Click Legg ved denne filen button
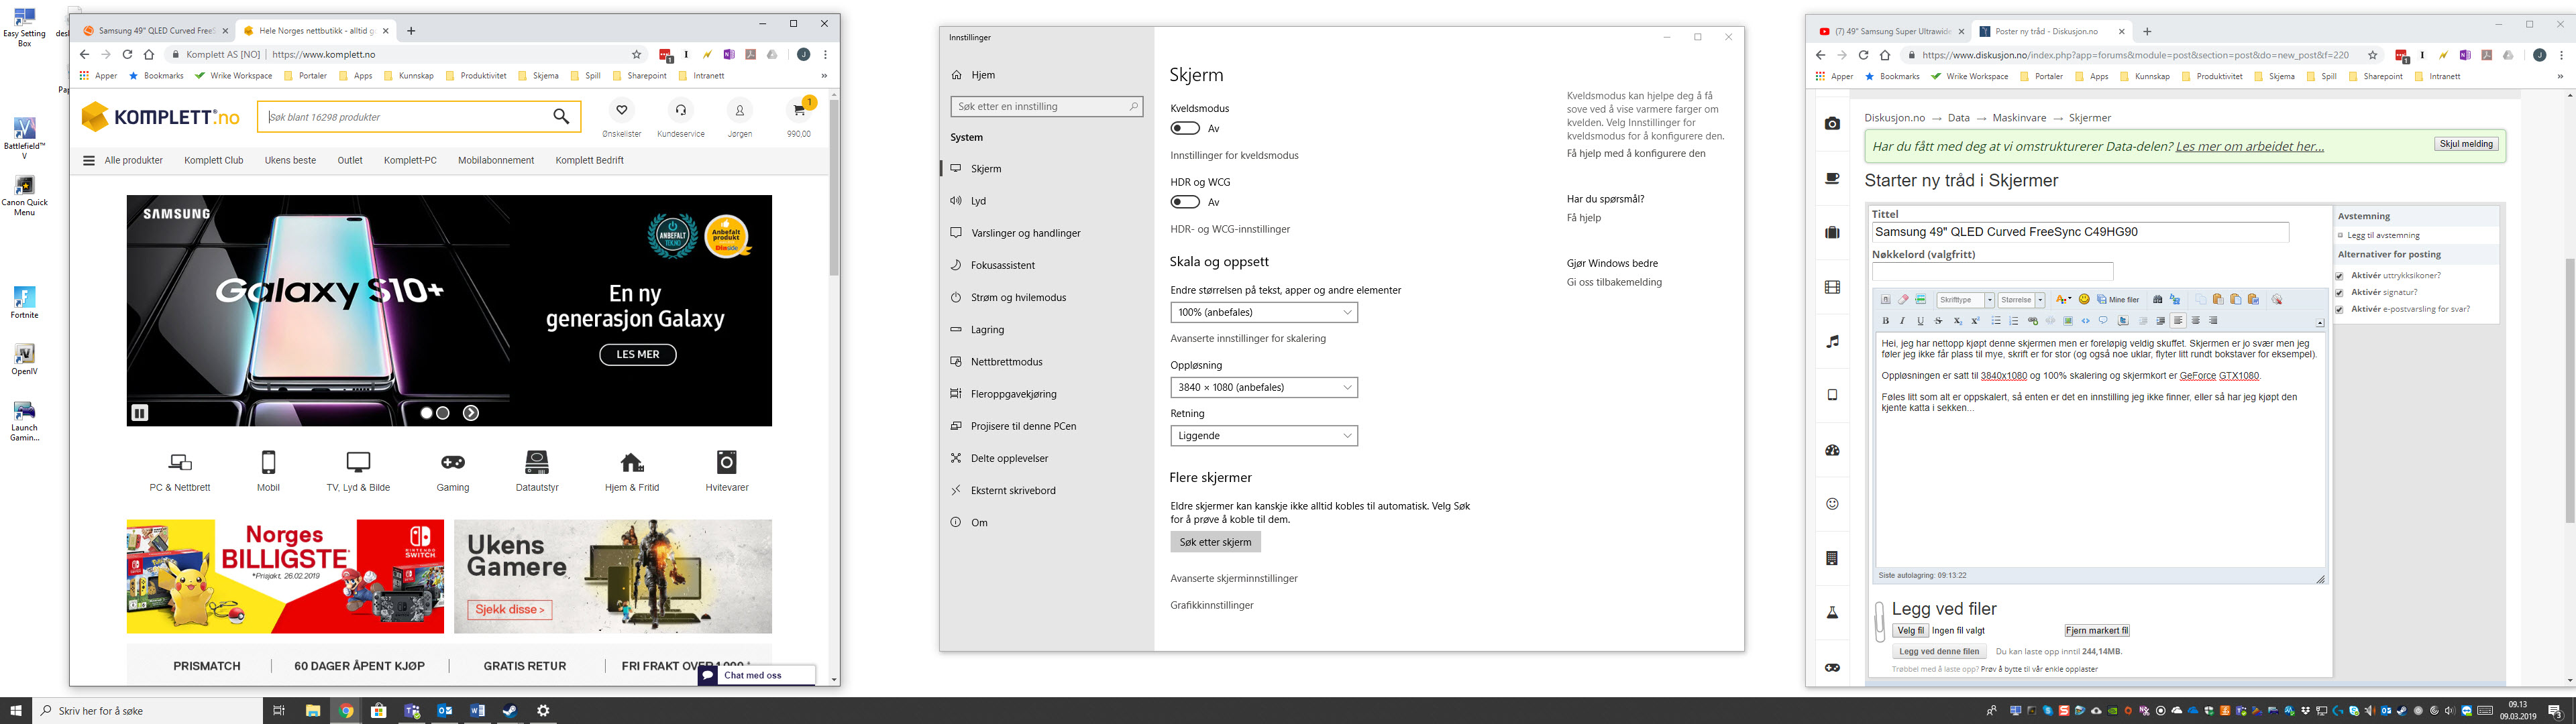 (x=1939, y=652)
